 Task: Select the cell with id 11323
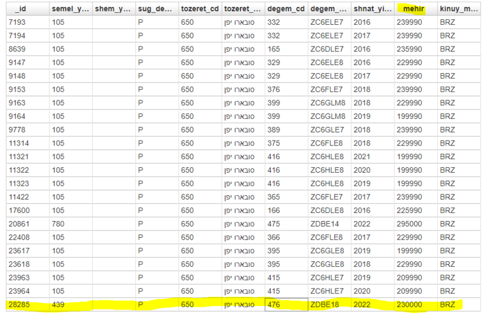pyautogui.click(x=27, y=183)
